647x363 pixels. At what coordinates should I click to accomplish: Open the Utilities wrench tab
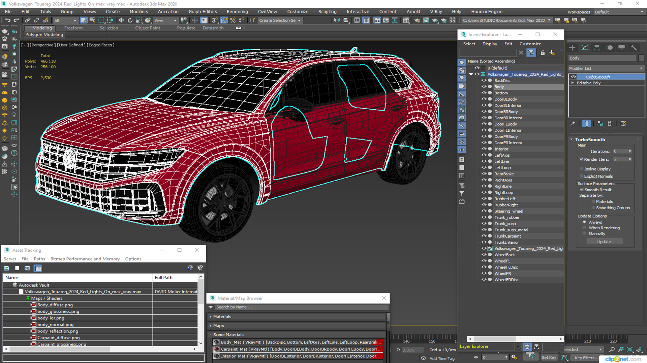pos(634,48)
